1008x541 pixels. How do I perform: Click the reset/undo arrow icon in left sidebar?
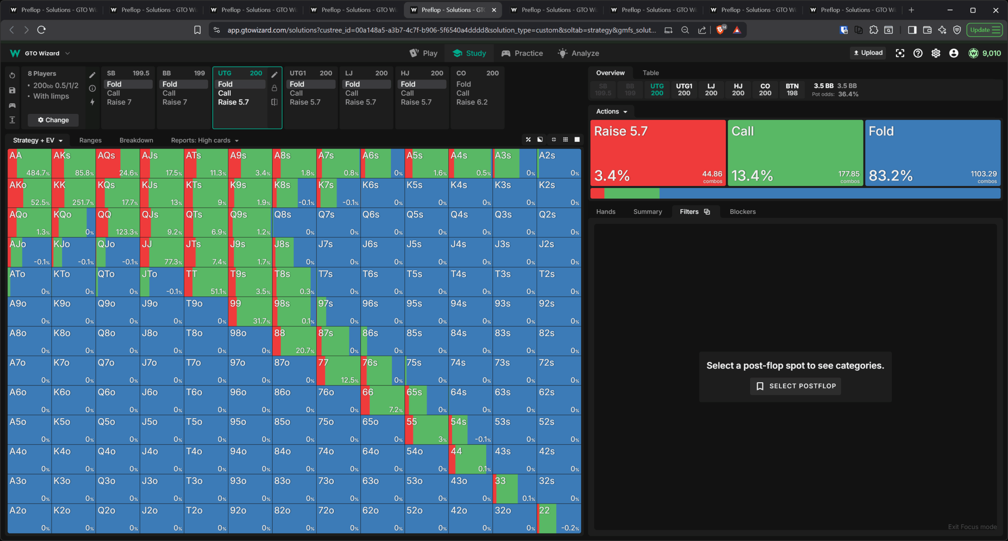point(12,75)
